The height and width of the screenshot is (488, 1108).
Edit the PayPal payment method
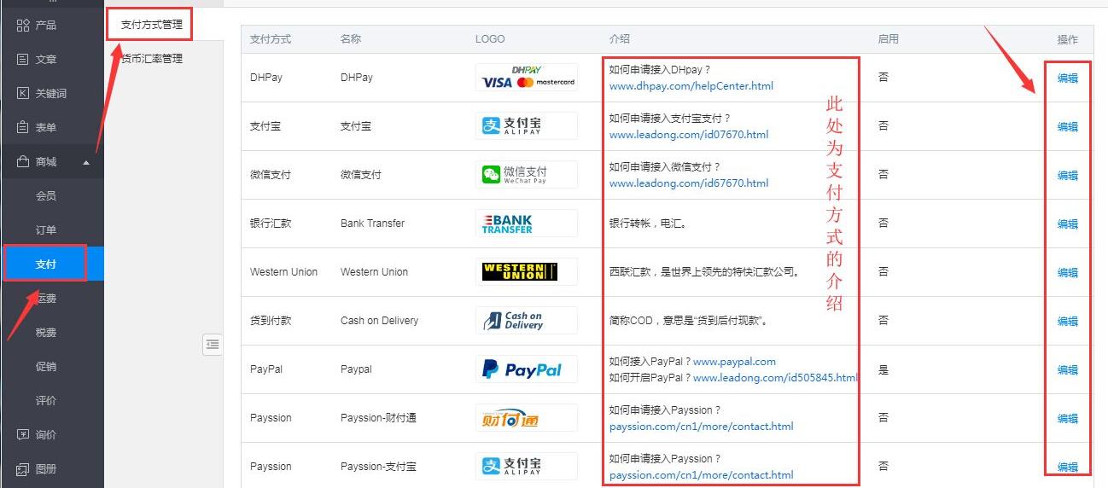1067,370
